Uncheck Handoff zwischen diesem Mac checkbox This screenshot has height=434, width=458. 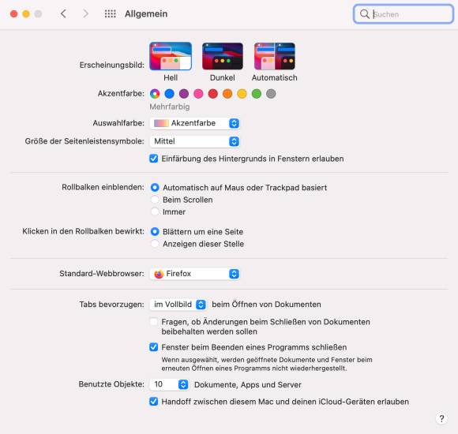point(154,402)
